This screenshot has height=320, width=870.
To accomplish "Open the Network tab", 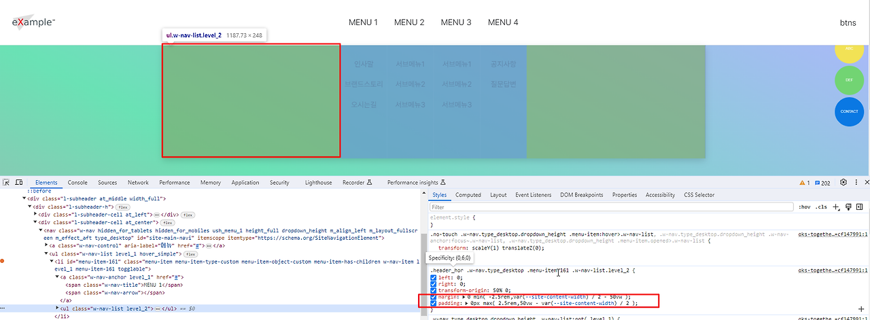I will (x=138, y=183).
